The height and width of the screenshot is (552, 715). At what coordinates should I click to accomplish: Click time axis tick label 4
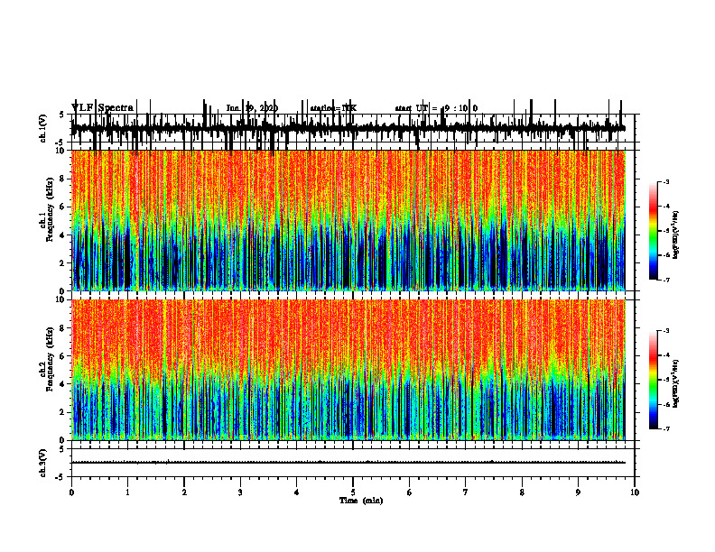[296, 492]
